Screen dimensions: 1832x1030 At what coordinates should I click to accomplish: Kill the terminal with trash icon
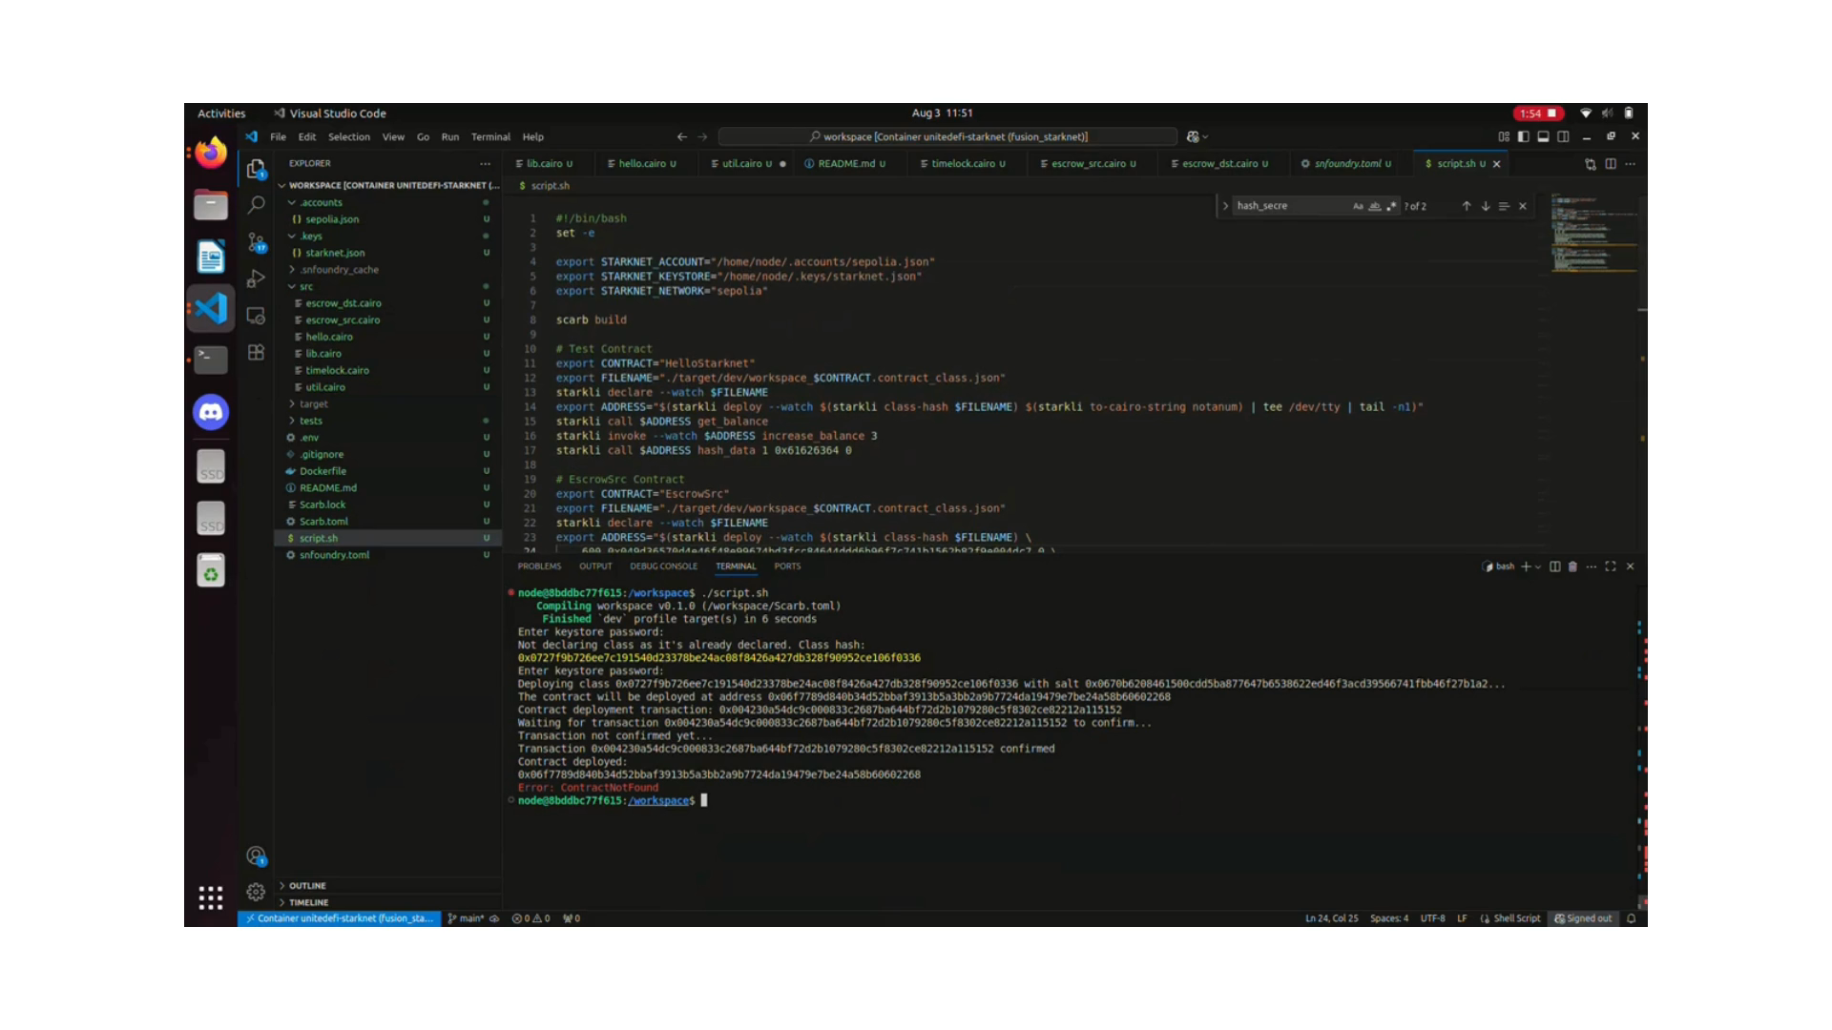(x=1572, y=566)
